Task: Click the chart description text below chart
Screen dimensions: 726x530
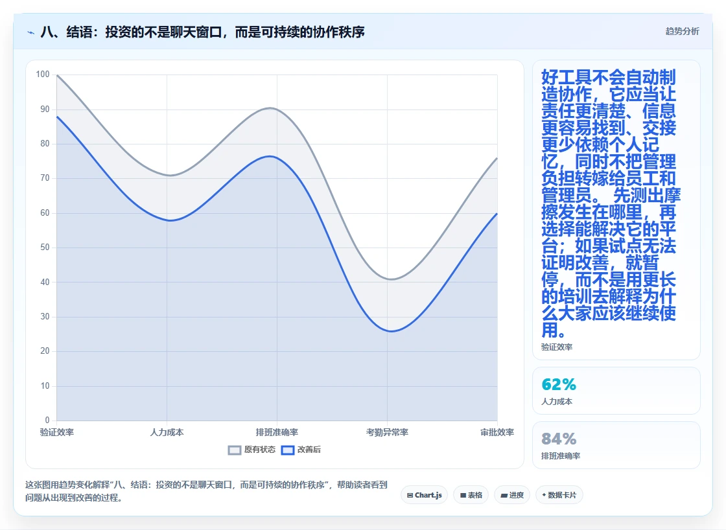Action: click(206, 491)
